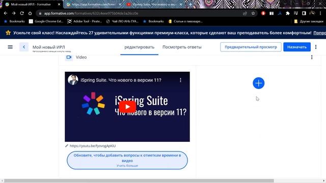Add a new item with the plus button
326x183 pixels.
pos(258,83)
